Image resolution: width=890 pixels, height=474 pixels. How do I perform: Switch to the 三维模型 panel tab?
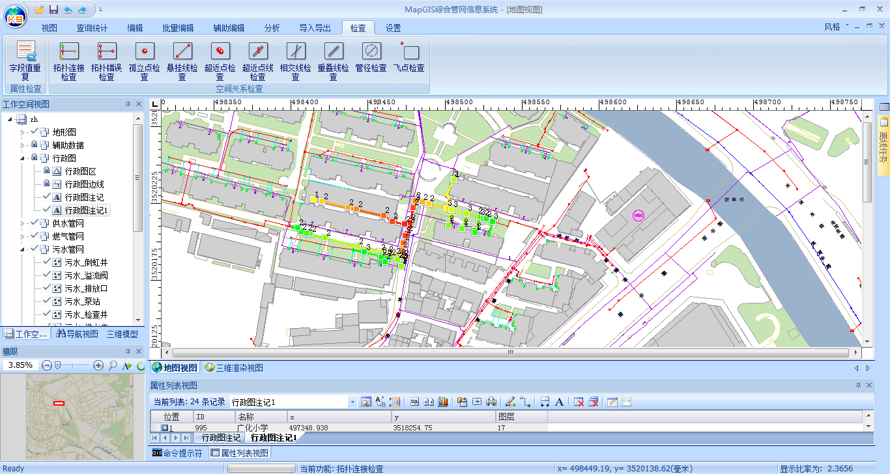click(x=122, y=334)
